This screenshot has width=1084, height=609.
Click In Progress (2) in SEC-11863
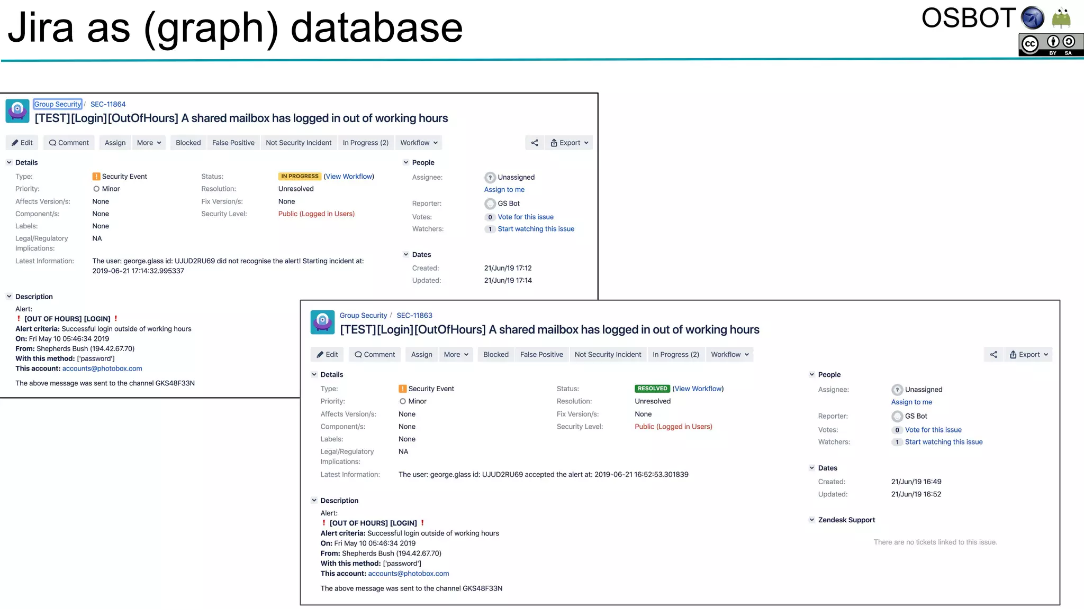[676, 355]
